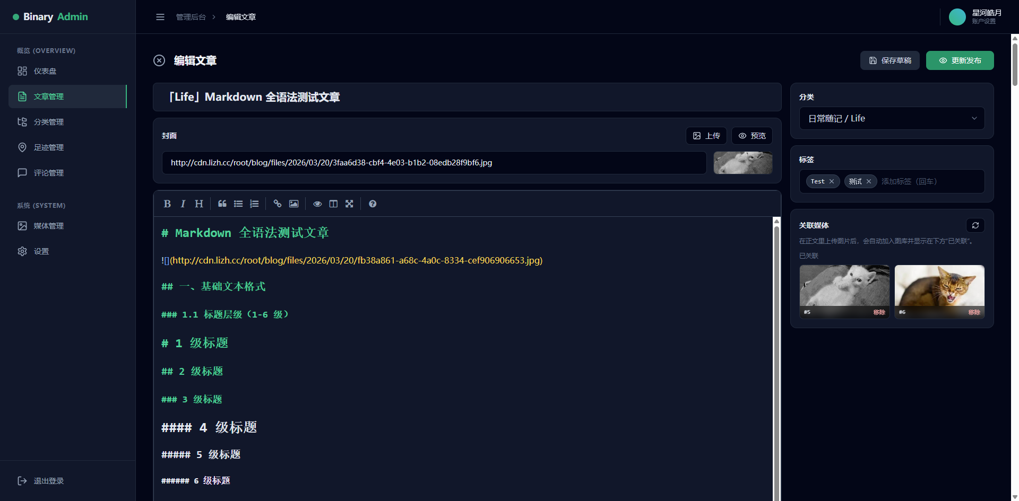Viewport: 1019px width, 501px height.
Task: Insert an image via the editor toolbar
Action: 293,204
